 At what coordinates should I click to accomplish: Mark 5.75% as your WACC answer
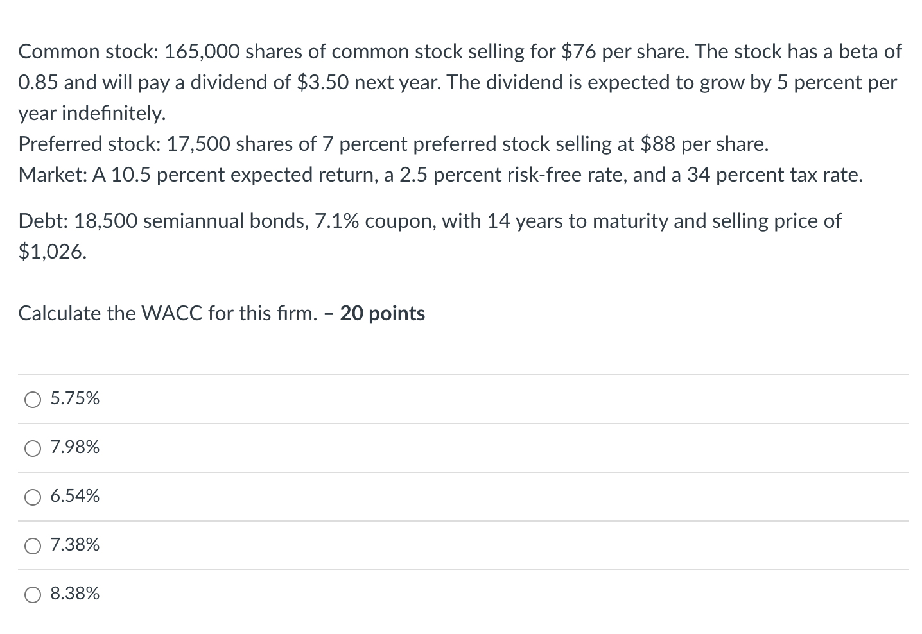point(32,399)
